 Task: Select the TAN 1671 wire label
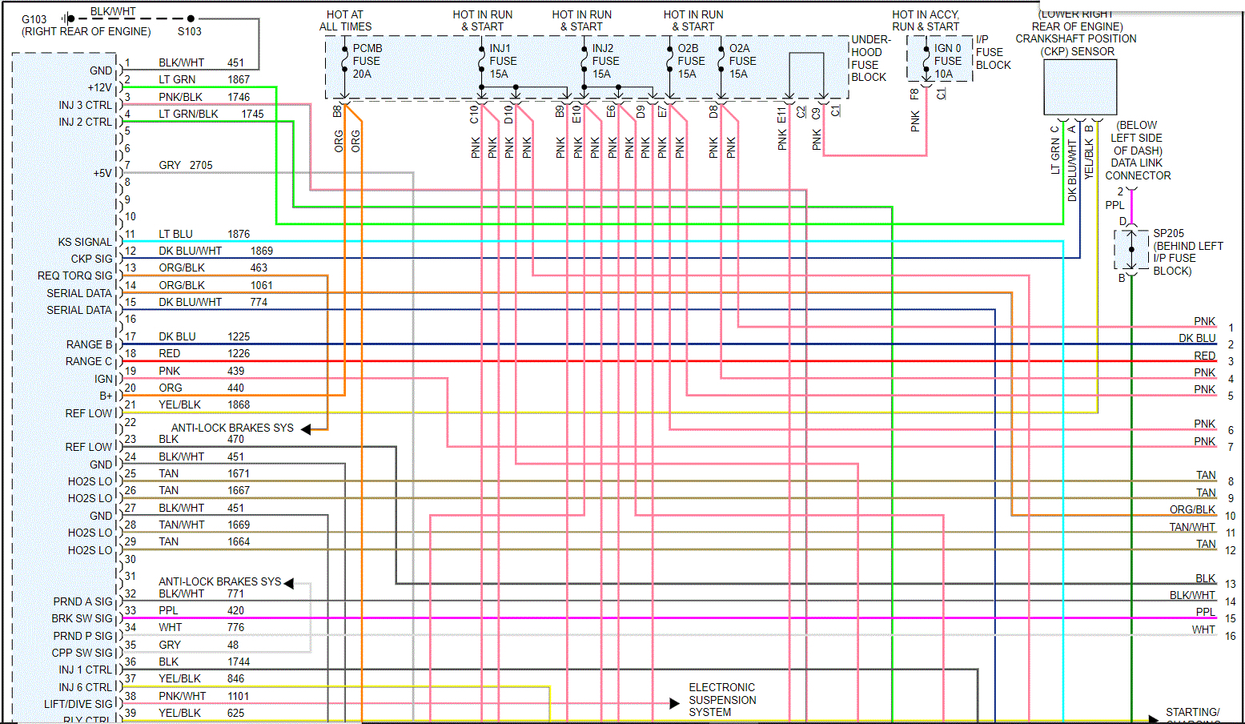(204, 473)
